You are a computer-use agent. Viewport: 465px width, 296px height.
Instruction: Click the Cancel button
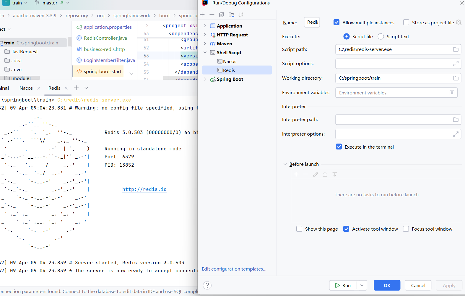(418, 285)
